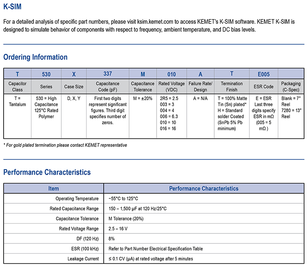308x268 pixels.
Task: Select the '010' rated voltage code cell
Action: (172, 74)
